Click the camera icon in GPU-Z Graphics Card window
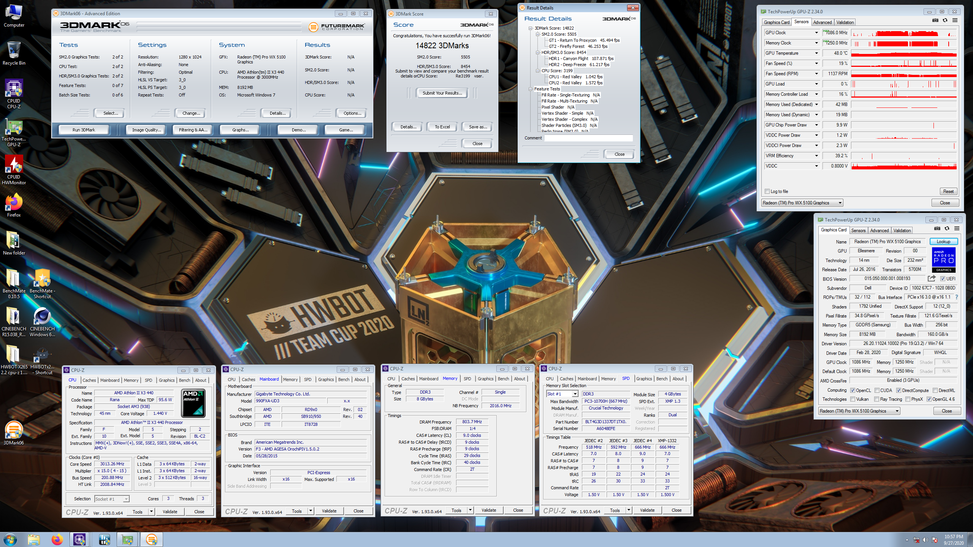 coord(937,229)
